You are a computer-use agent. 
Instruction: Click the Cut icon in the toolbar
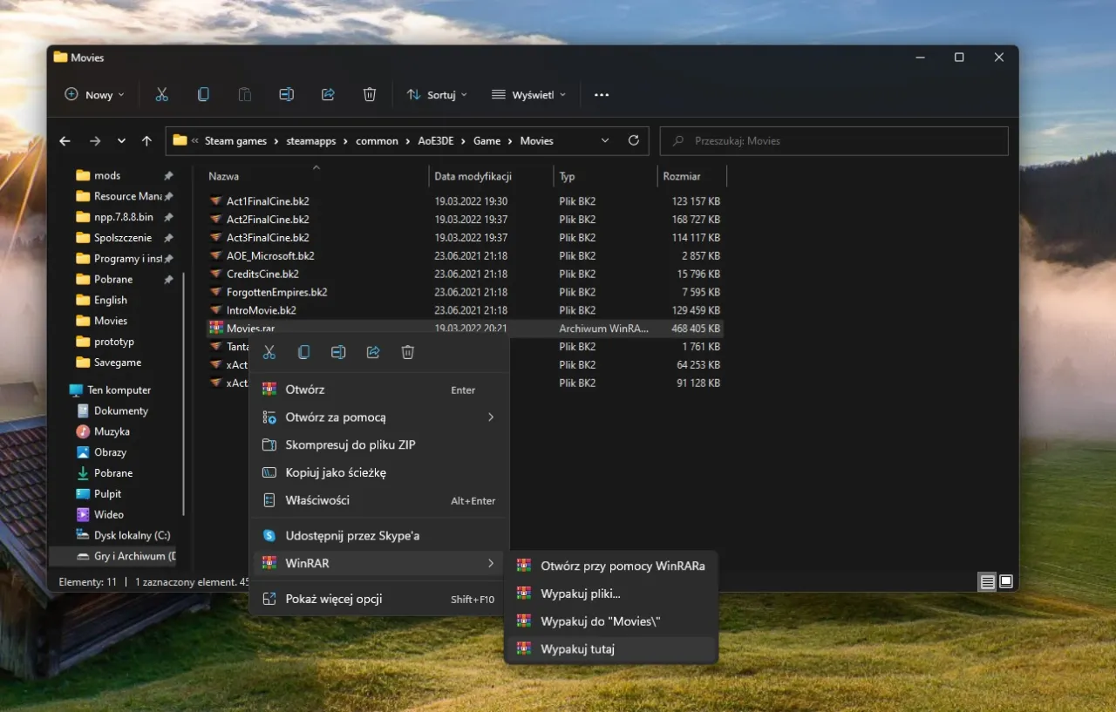(x=161, y=95)
